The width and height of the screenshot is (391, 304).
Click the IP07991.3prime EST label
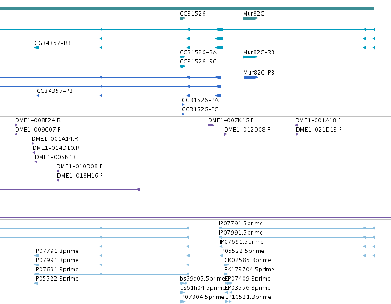[x=57, y=261]
